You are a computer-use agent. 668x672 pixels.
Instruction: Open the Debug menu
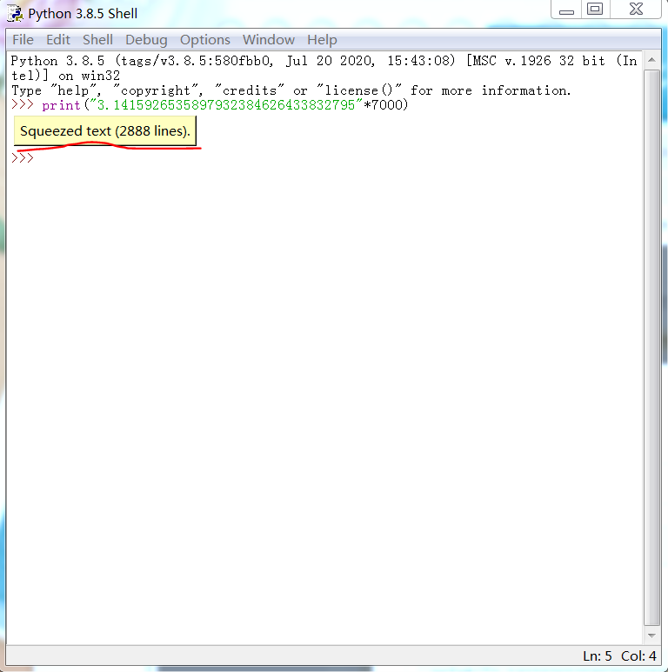[x=146, y=40]
